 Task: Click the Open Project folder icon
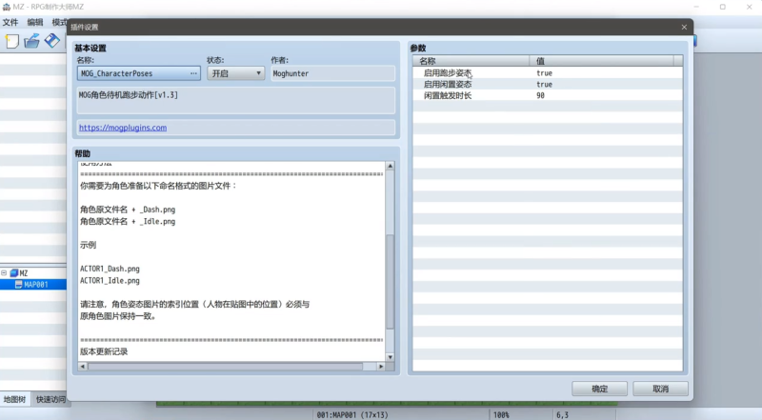tap(32, 41)
